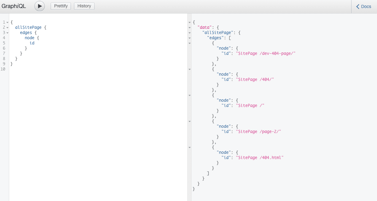Collapse the edges array in the response

(x=189, y=38)
